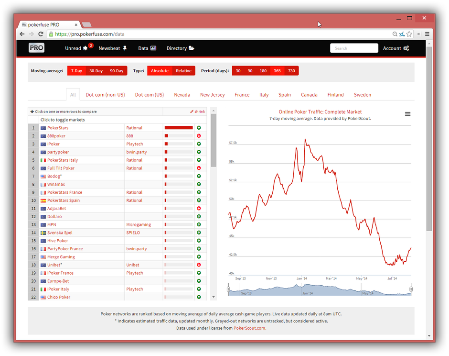The height and width of the screenshot is (356, 449).
Task: Switch chart type to Relative
Action: click(183, 71)
